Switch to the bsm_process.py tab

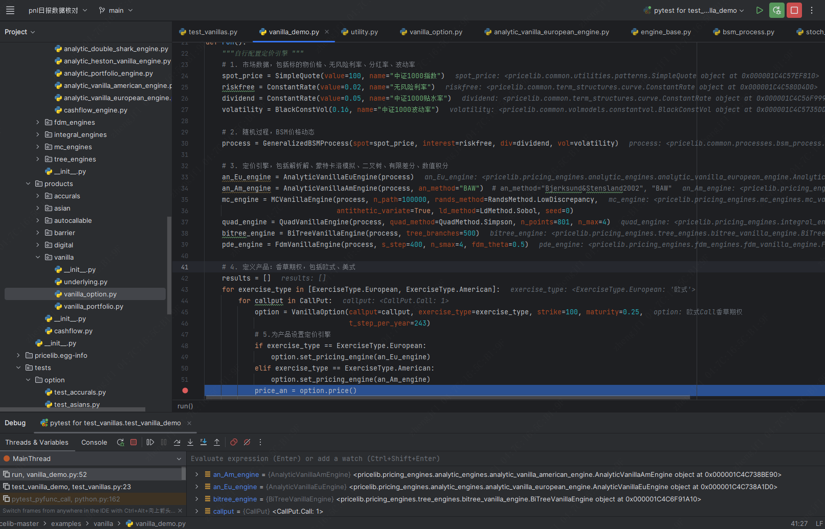coord(744,32)
